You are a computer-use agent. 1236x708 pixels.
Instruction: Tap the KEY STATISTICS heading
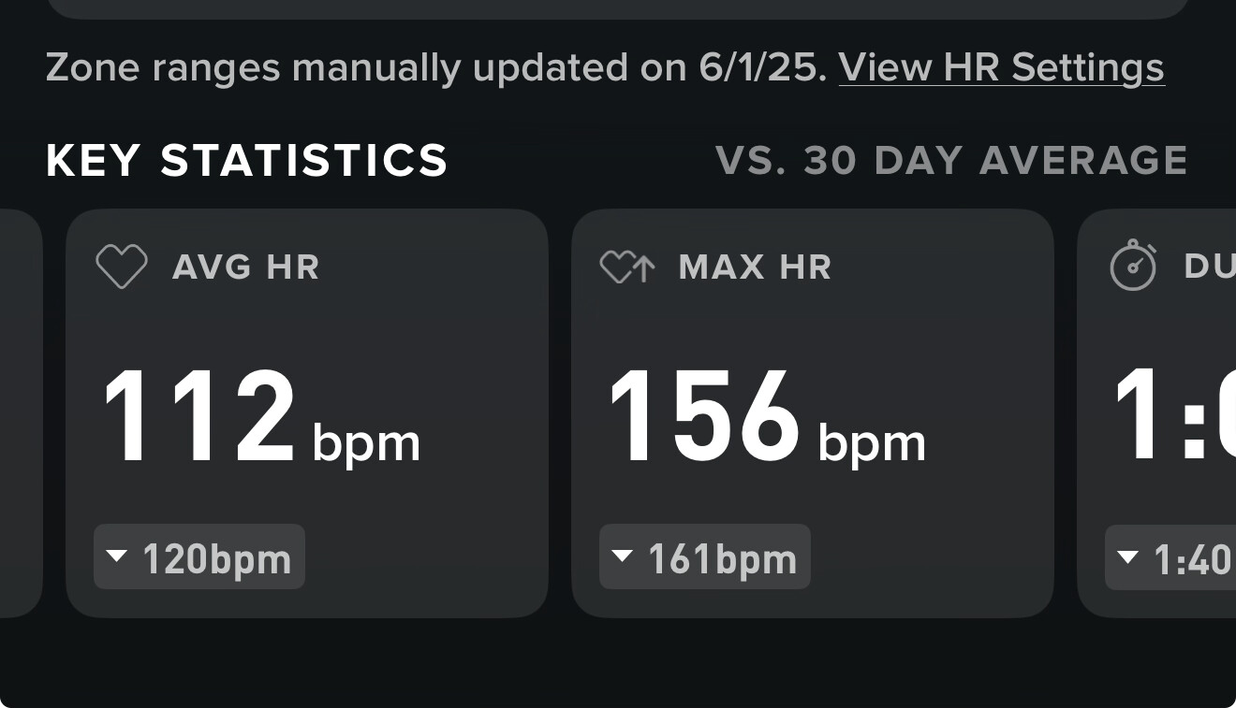[247, 161]
